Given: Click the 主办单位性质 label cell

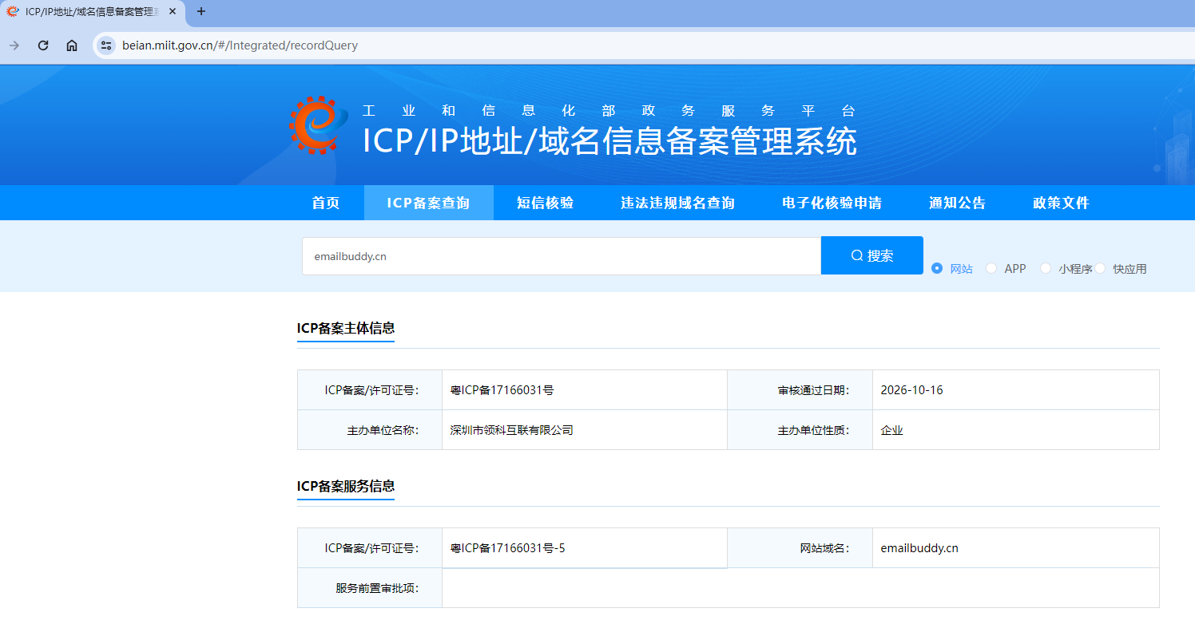Looking at the screenshot, I should click(800, 430).
